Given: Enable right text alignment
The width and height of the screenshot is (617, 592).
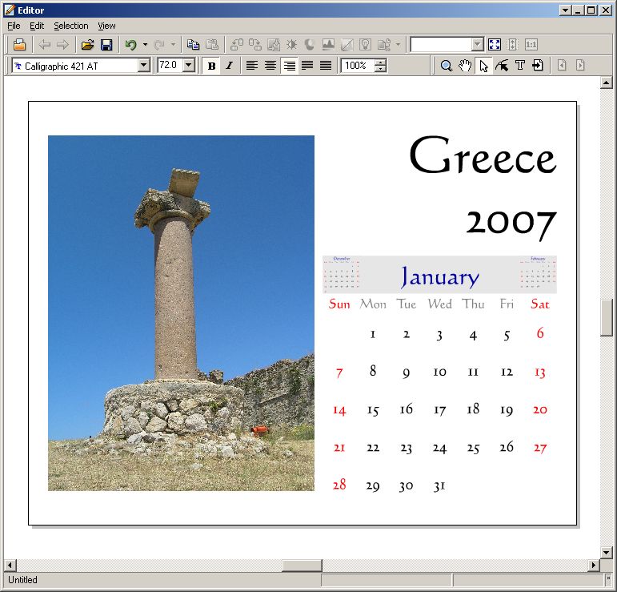Looking at the screenshot, I should tap(289, 66).
